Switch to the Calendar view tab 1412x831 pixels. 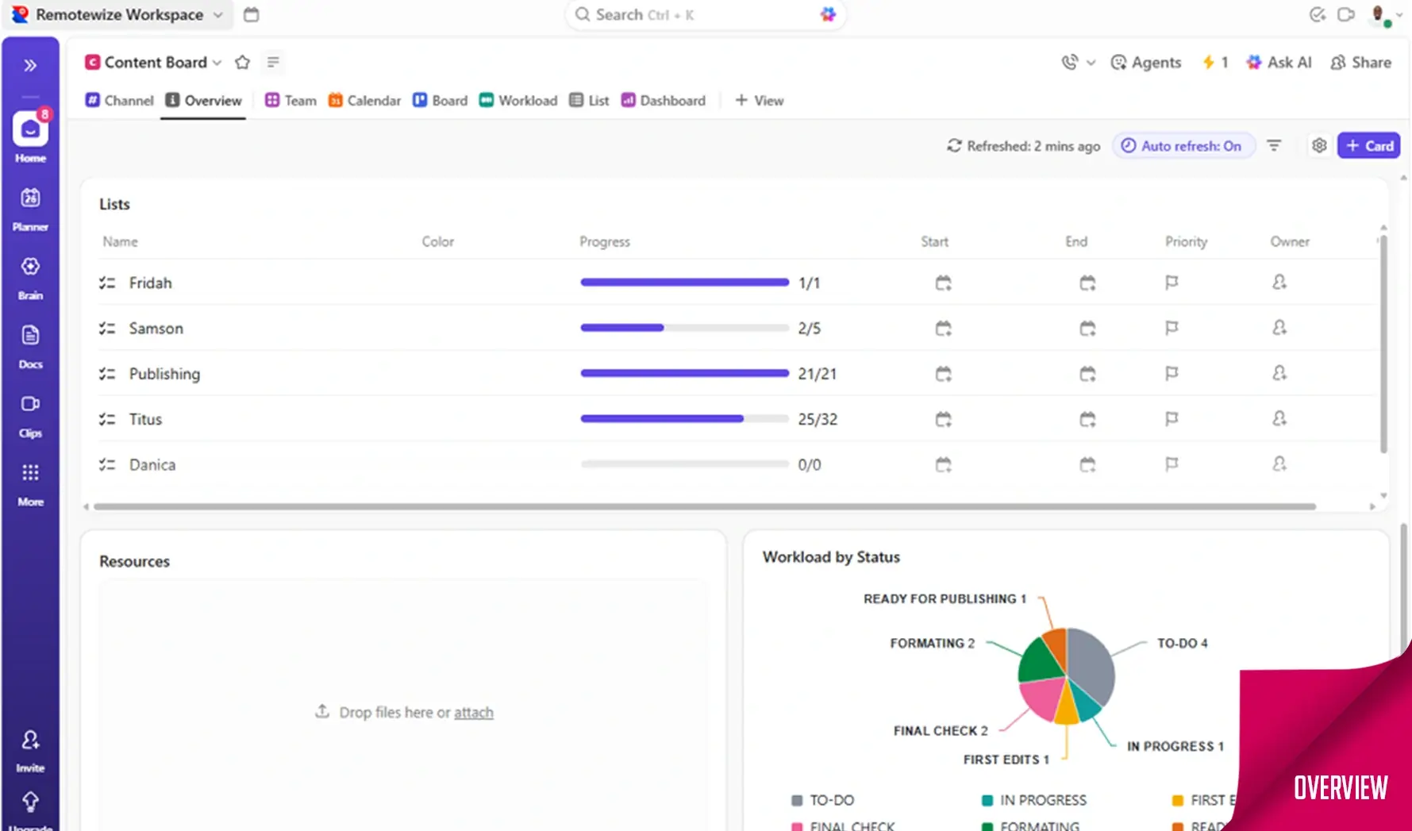[365, 101]
